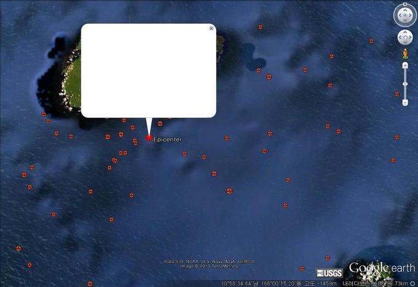Pick the orange Pegman Street View icon

405,54
